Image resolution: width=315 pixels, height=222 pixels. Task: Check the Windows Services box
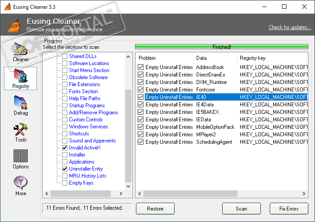(x=65, y=127)
